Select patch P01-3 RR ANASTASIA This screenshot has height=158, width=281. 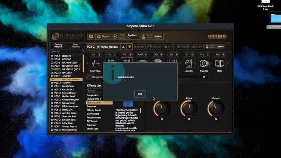coord(66,63)
